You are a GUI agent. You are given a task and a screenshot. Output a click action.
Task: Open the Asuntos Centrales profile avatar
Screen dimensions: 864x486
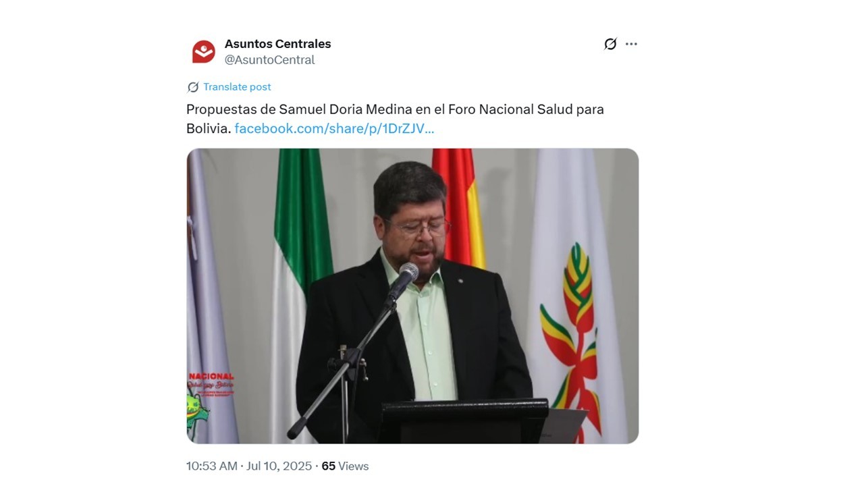(x=203, y=52)
